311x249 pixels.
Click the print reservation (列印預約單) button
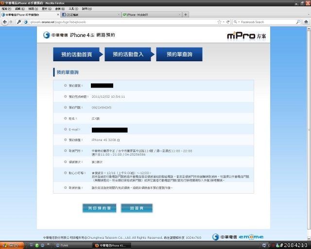[x=99, y=208]
